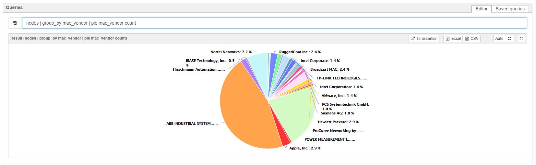Click the Result panel header title
536x165 pixels.
click(x=69, y=38)
